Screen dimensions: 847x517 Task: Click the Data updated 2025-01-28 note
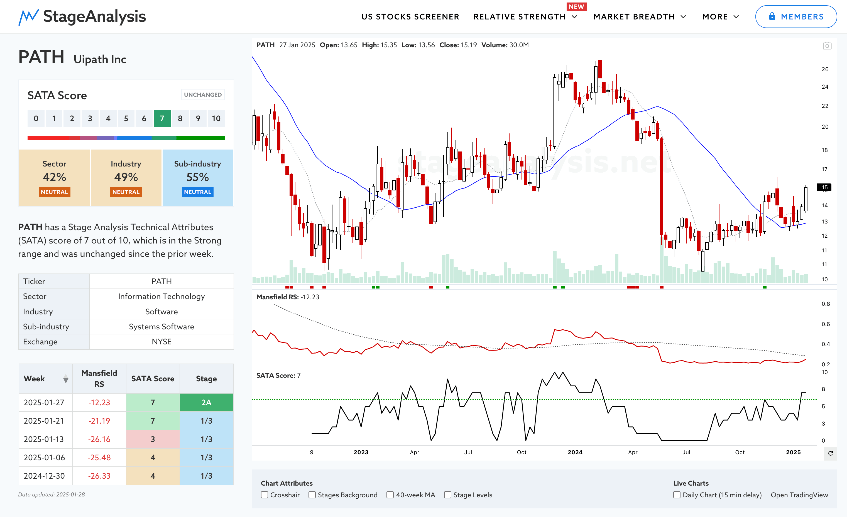[52, 494]
